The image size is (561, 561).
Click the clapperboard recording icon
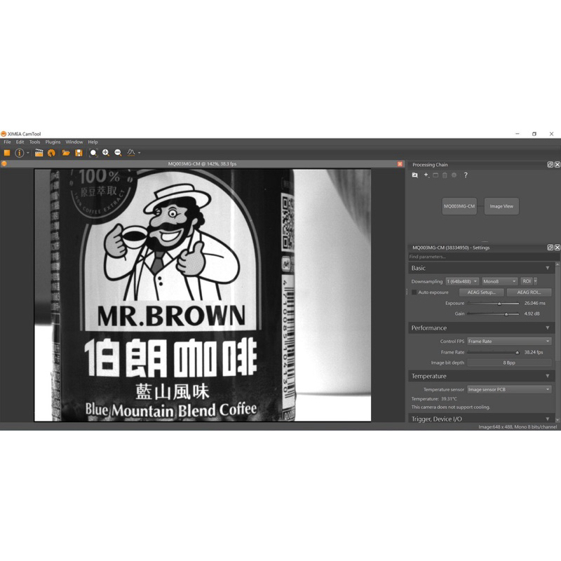(39, 153)
